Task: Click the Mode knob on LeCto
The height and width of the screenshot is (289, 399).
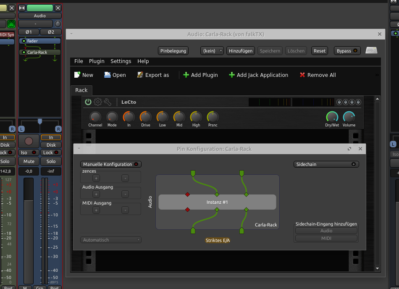Action: tap(112, 117)
